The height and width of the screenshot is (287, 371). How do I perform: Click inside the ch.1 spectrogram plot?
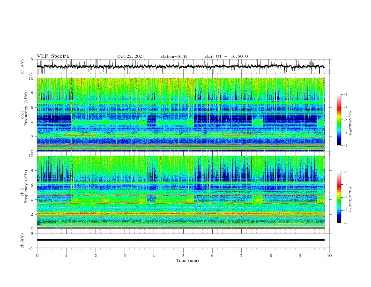pyautogui.click(x=181, y=114)
